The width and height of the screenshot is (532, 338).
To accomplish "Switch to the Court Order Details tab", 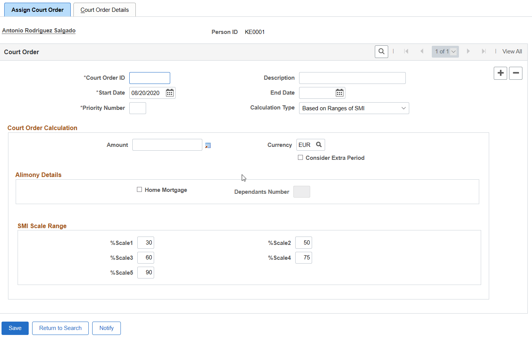I will 104,10.
